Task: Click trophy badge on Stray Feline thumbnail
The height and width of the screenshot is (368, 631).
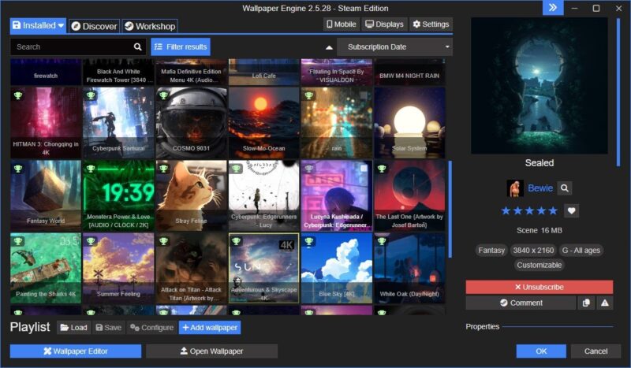Action: 164,169
